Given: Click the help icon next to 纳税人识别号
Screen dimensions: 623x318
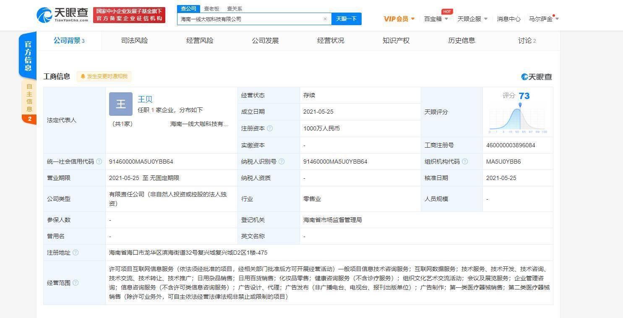Looking at the screenshot, I should [282, 162].
